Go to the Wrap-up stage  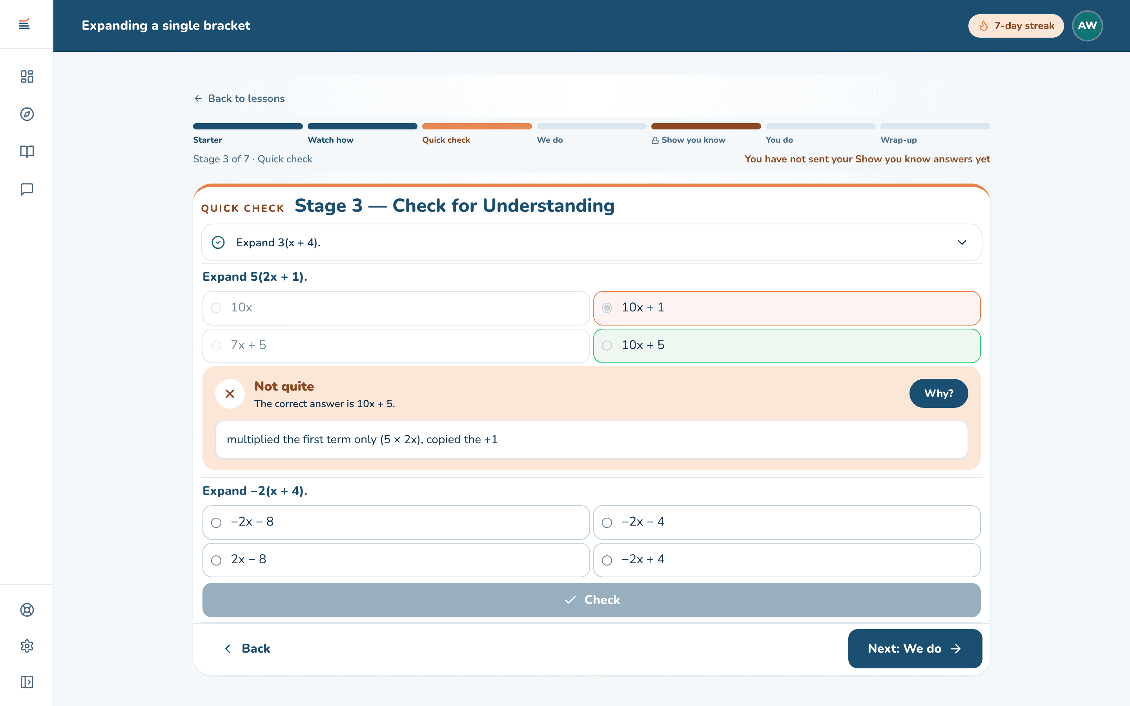899,140
